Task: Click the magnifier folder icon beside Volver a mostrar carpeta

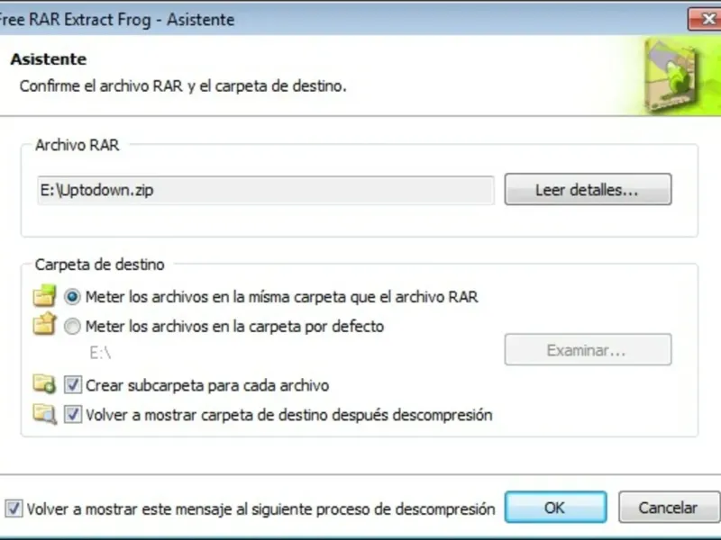Action: [x=44, y=413]
